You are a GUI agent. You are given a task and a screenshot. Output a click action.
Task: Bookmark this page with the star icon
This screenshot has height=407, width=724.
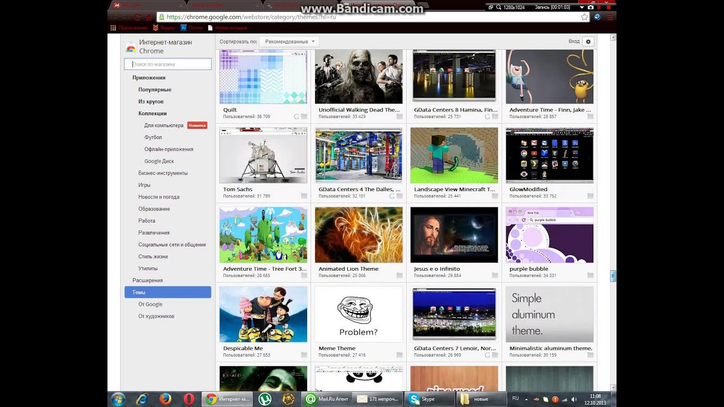coord(584,17)
